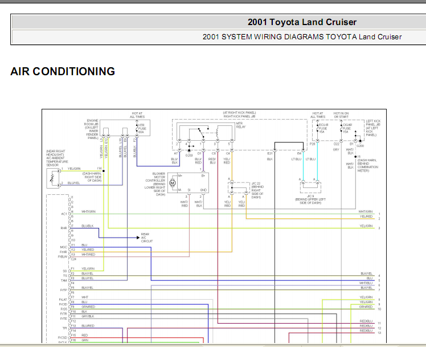This screenshot has height=347, width=426.
Task: Click the 'J/C 9' connector label
Action: click(x=310, y=196)
